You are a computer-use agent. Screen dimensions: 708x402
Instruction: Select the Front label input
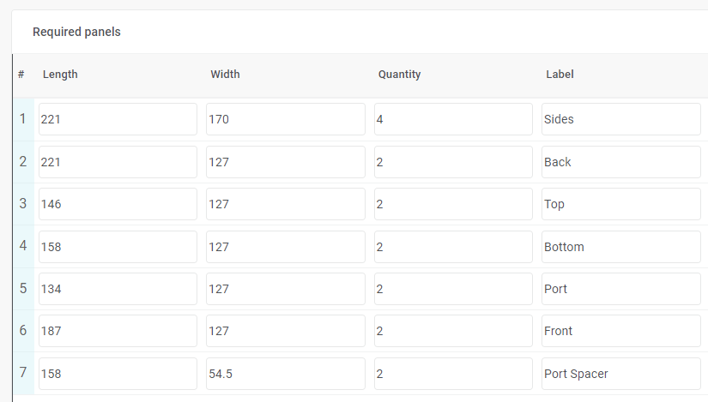[x=620, y=331]
